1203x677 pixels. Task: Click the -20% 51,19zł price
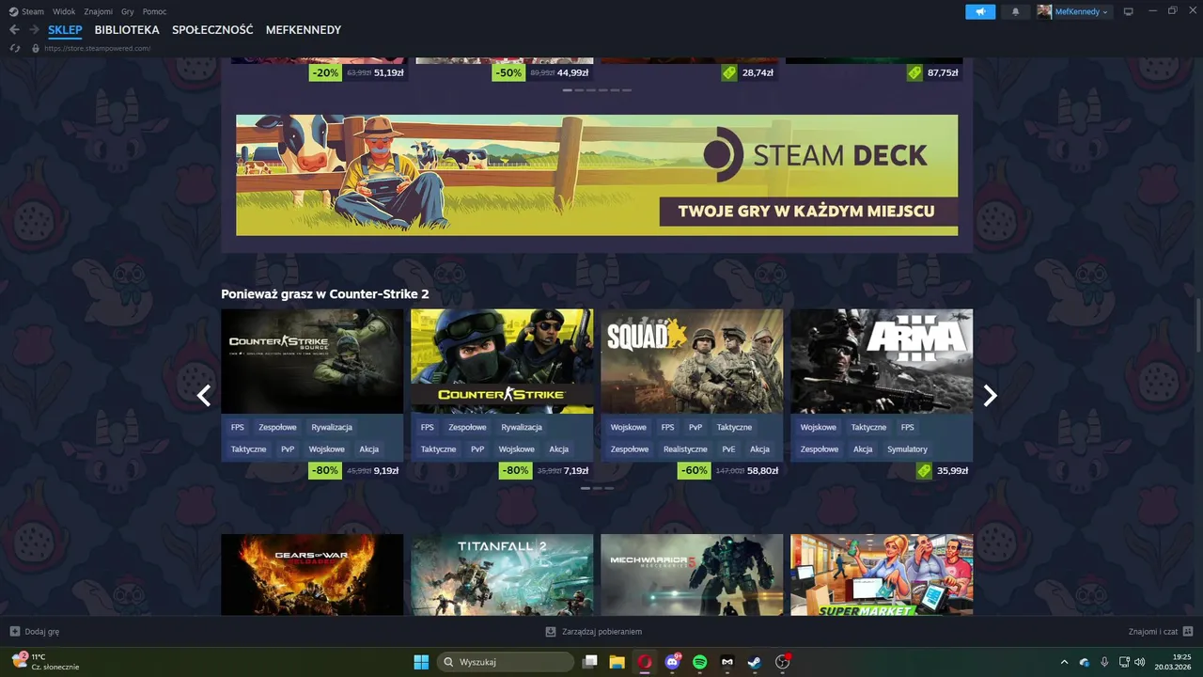(x=358, y=72)
